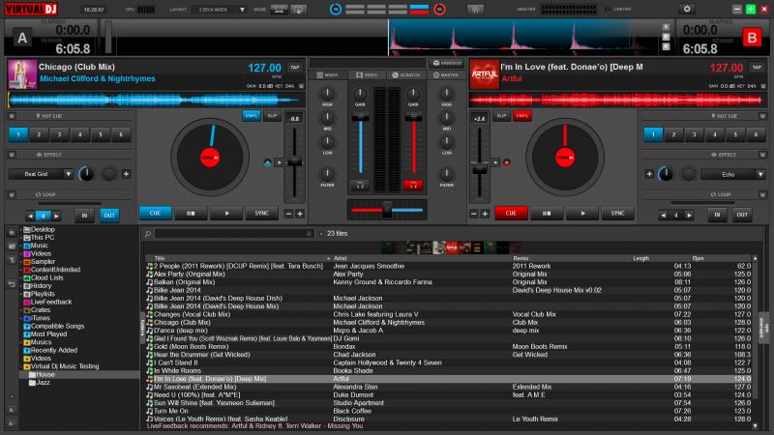This screenshot has height=435, width=774.
Task: Click left deck FILTER knob
Action: click(327, 174)
